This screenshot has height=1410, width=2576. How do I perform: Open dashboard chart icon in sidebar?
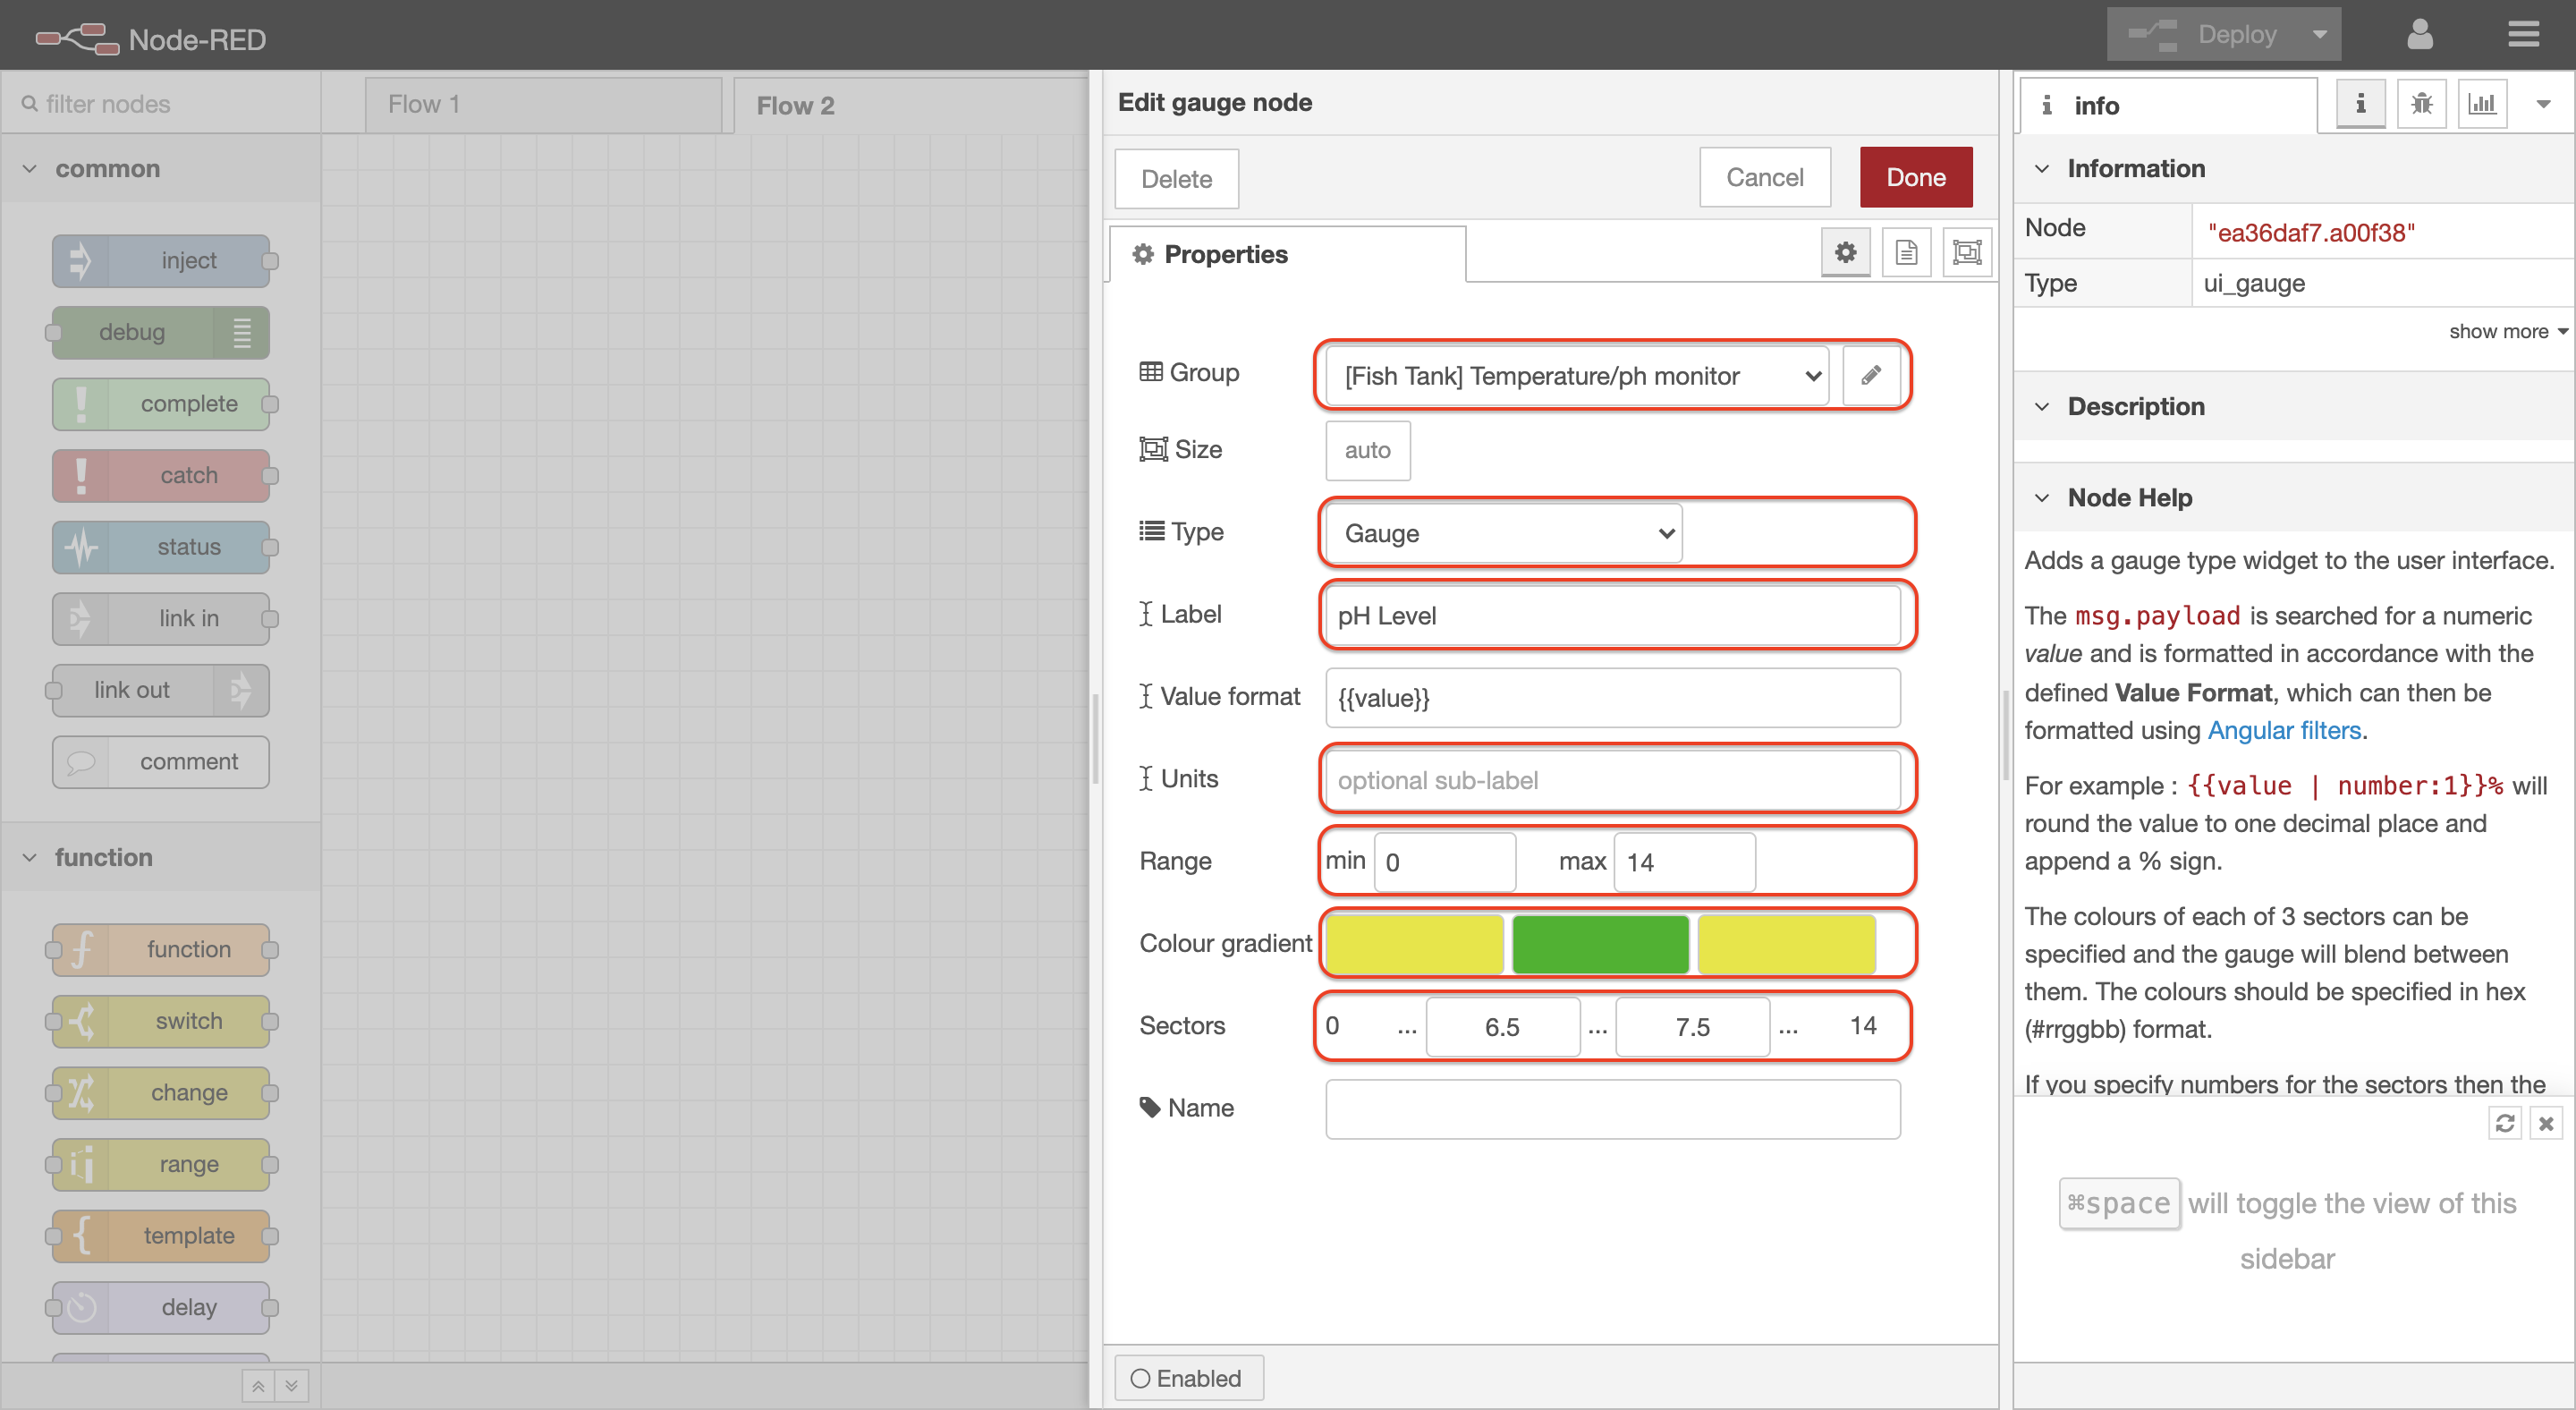2482,104
